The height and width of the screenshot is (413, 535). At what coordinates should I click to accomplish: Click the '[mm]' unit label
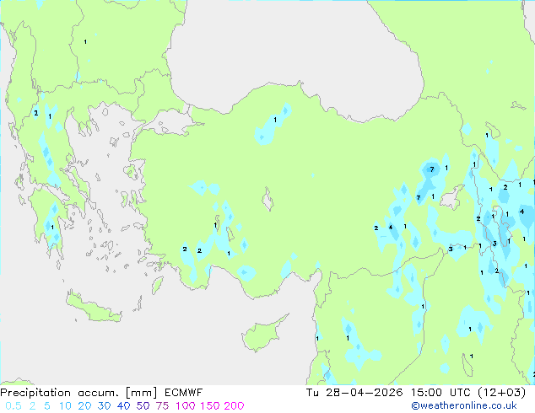[x=142, y=393]
